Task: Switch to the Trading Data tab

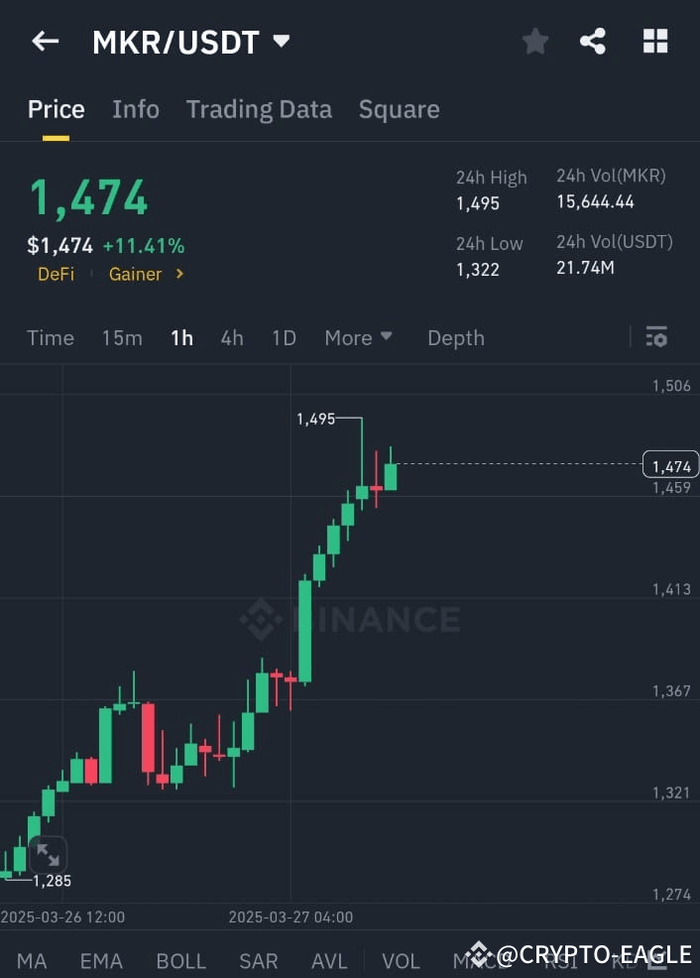Action: (x=259, y=109)
